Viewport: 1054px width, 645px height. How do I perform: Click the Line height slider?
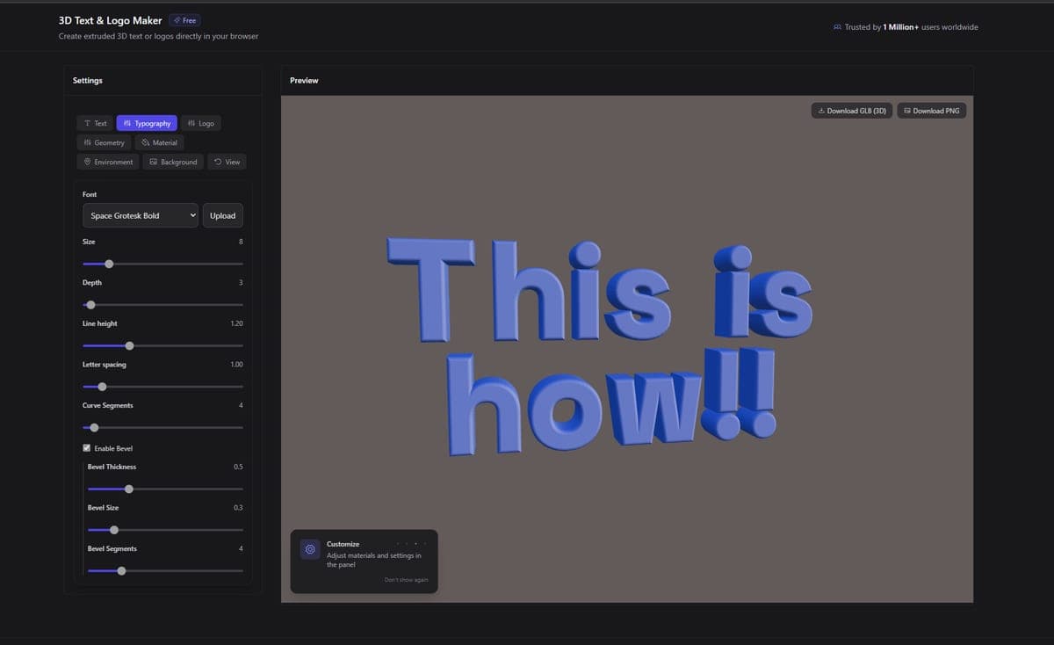pos(162,345)
